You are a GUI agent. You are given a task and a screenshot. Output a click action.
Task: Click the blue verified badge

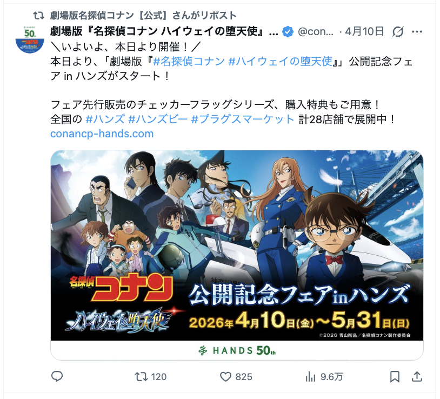(x=288, y=32)
